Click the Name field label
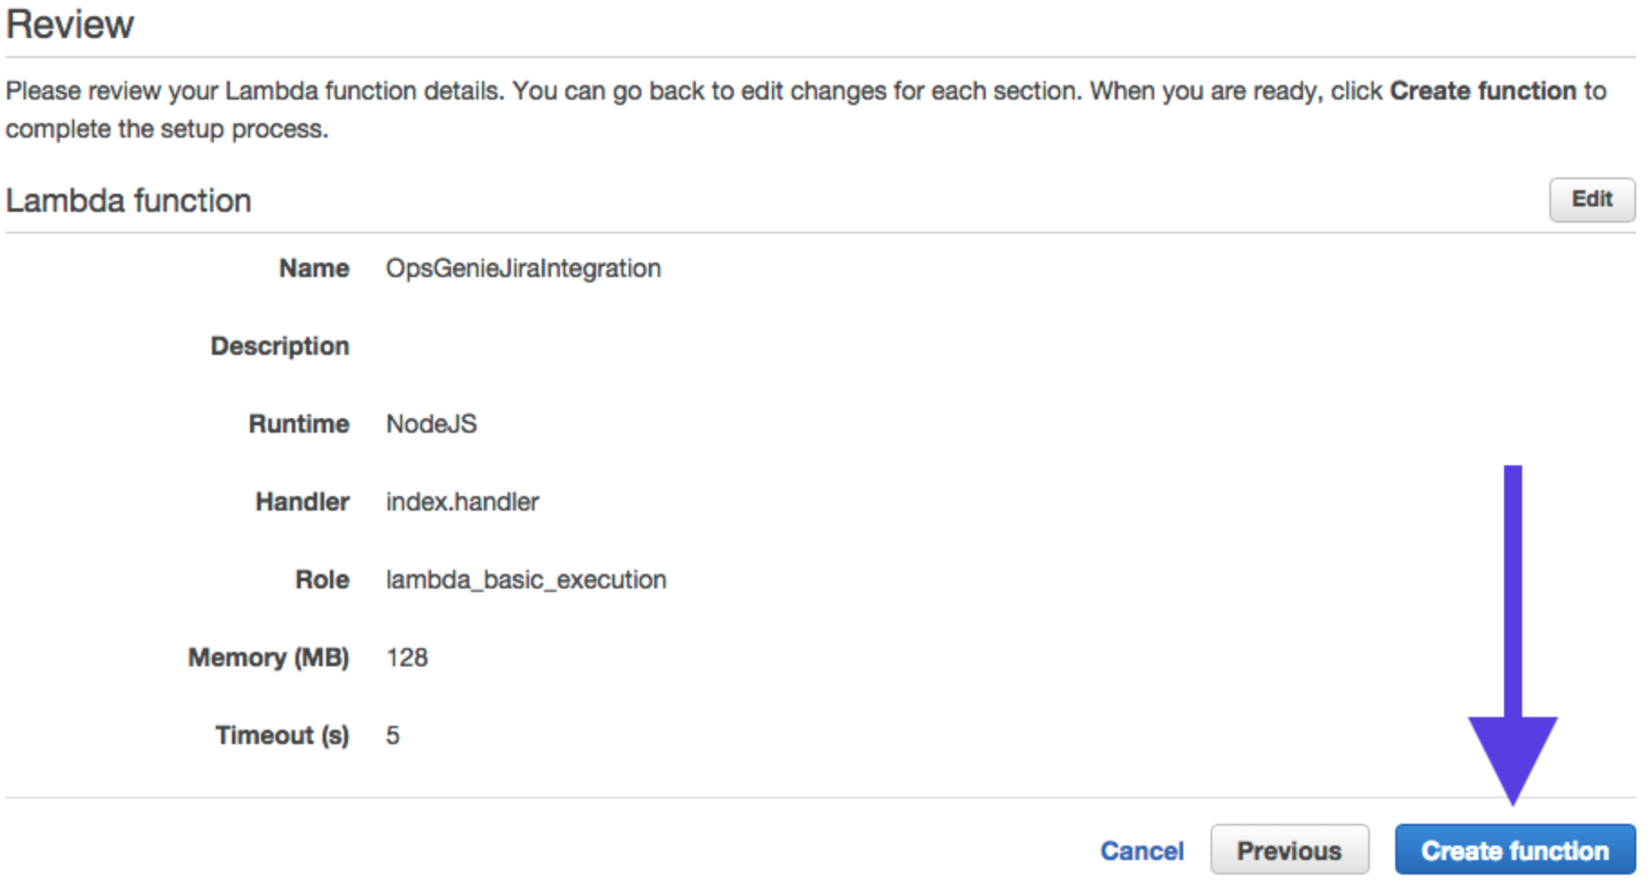This screenshot has height=889, width=1649. coord(313,268)
